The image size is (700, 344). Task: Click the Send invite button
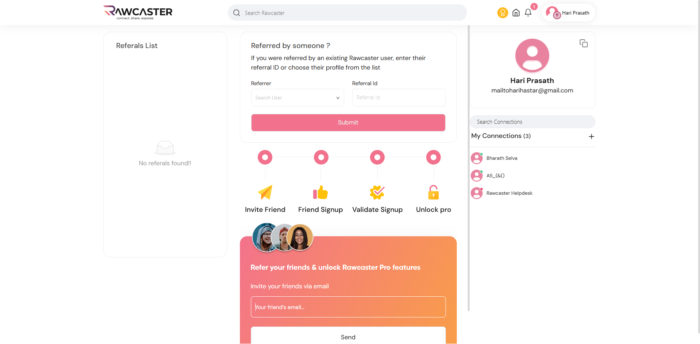coord(348,337)
